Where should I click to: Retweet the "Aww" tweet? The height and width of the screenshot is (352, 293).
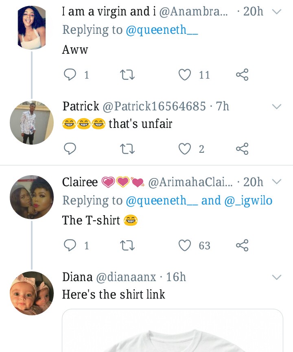pos(128,75)
